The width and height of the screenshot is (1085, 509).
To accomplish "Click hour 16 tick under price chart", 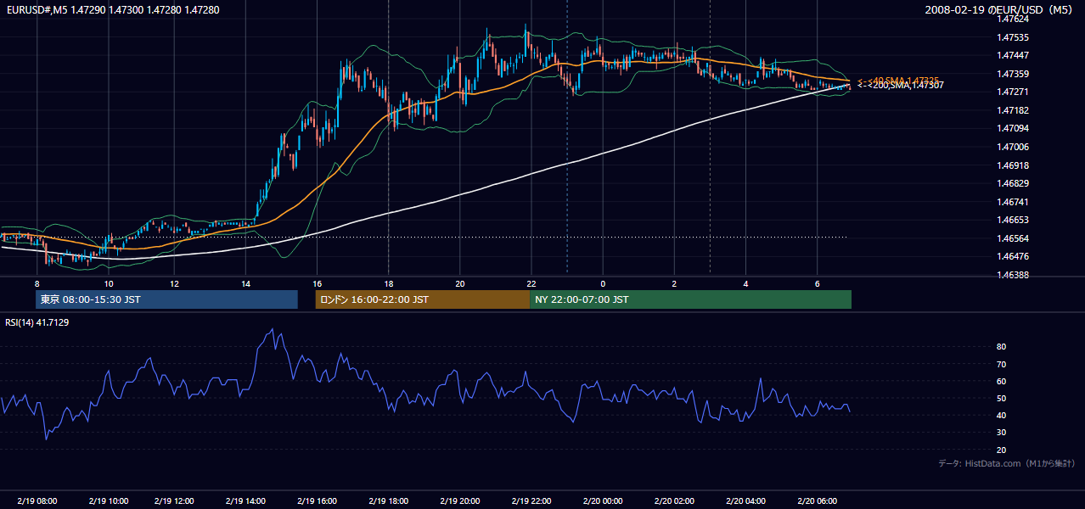I will (317, 283).
